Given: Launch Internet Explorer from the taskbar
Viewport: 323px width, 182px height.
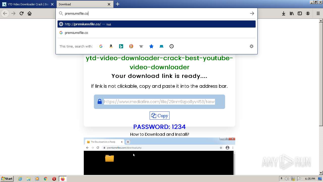Looking at the screenshot, I should coord(20,179).
